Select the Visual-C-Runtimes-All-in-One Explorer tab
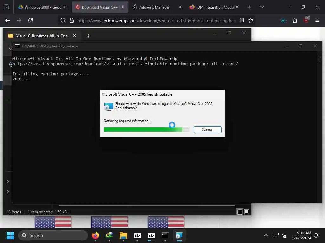The width and height of the screenshot is (325, 243). [x=42, y=36]
